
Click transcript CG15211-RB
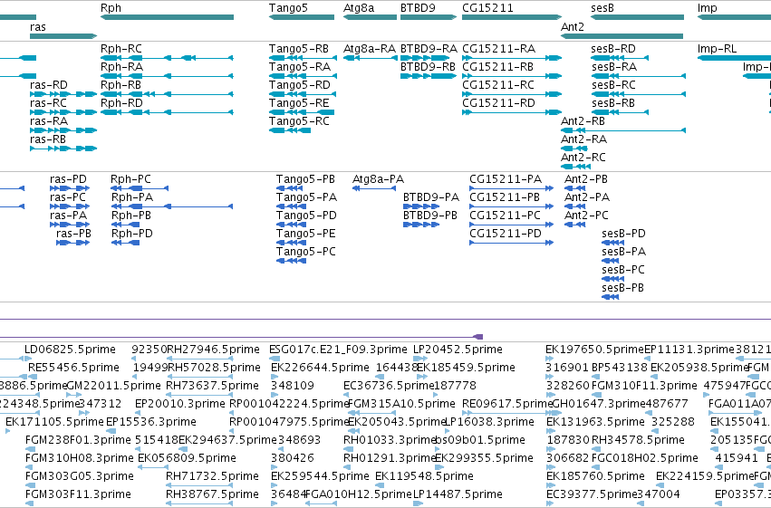pos(512,77)
